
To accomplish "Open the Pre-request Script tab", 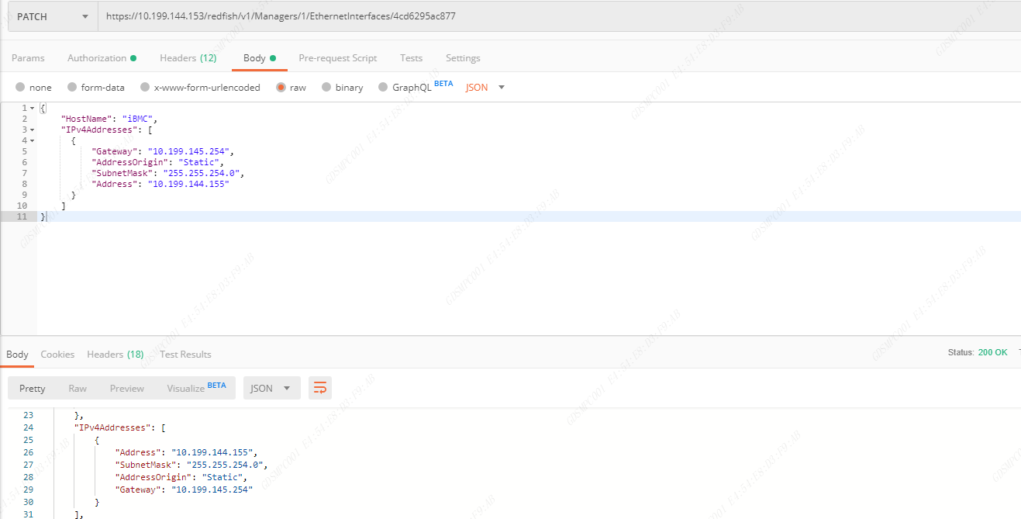I will [337, 58].
